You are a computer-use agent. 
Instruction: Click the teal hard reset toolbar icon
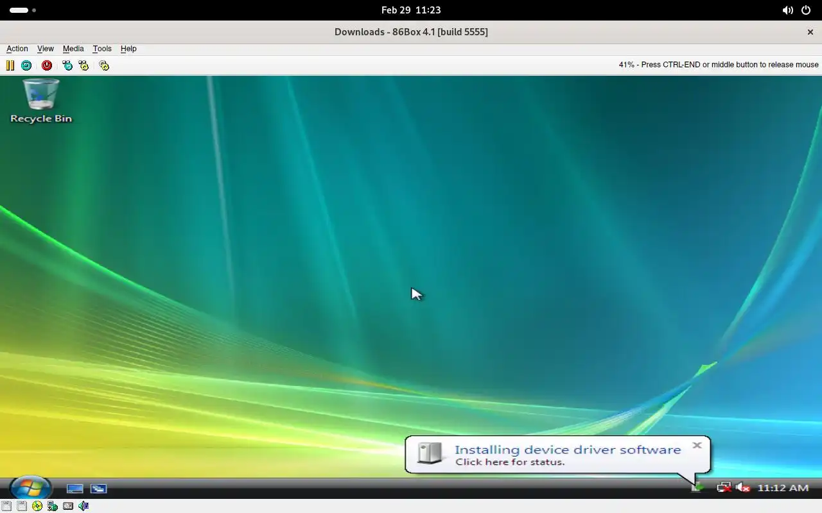tap(26, 65)
